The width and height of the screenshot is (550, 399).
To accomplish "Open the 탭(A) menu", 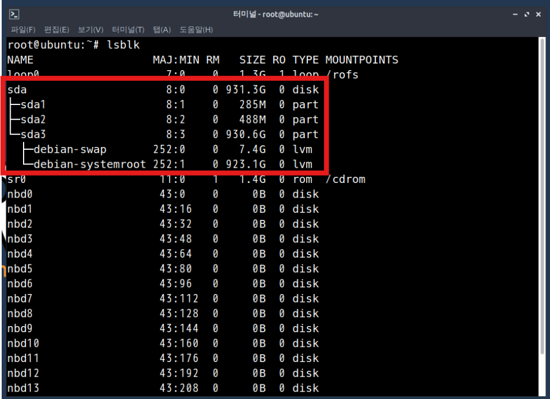I will click(x=162, y=30).
